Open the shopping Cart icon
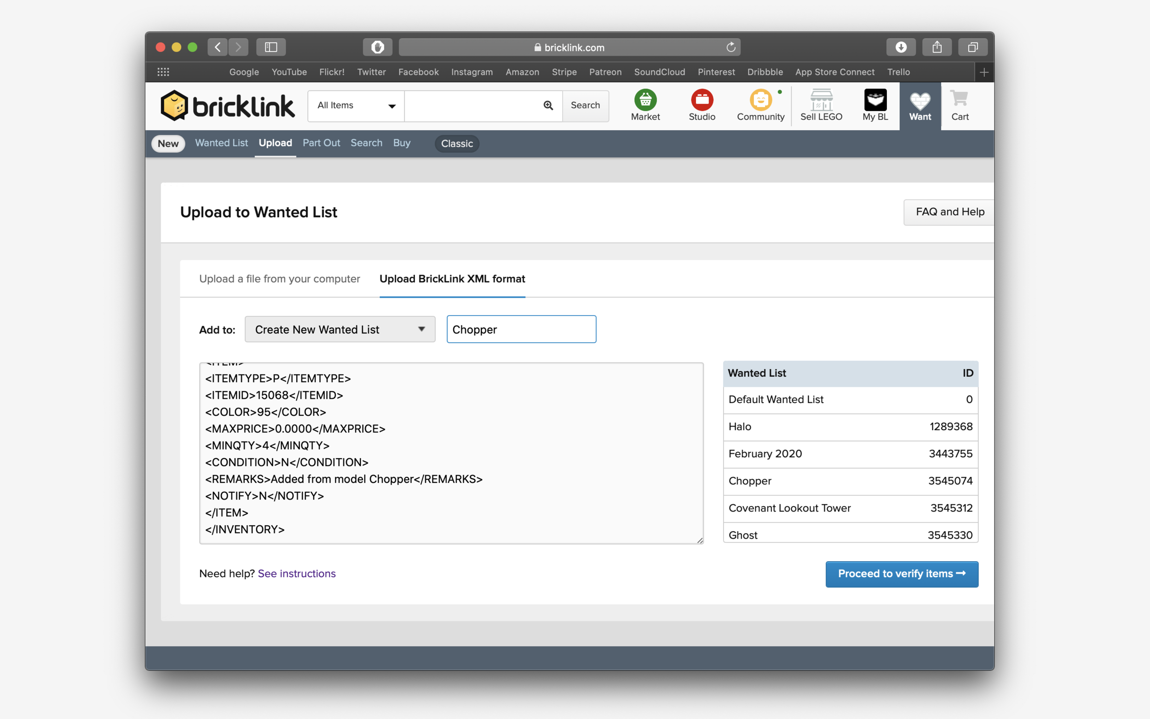The image size is (1150, 719). 960,99
